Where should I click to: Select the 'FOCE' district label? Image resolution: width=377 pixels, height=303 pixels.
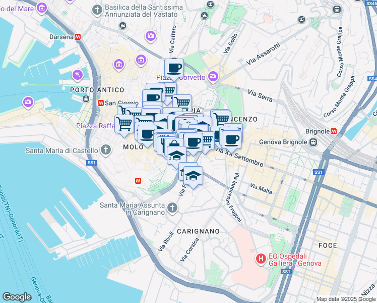click(x=328, y=245)
